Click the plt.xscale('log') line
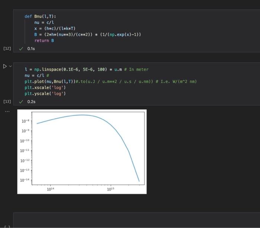The height and width of the screenshot is (228, 260). (x=45, y=88)
